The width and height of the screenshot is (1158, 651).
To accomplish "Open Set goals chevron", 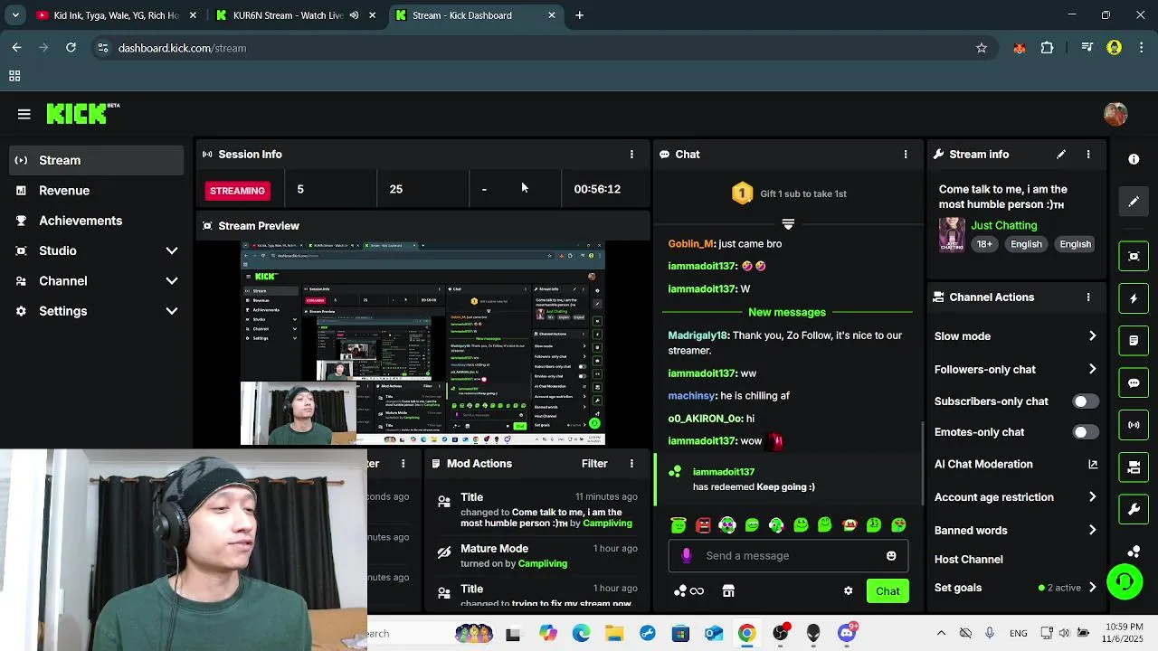I will (x=1092, y=588).
